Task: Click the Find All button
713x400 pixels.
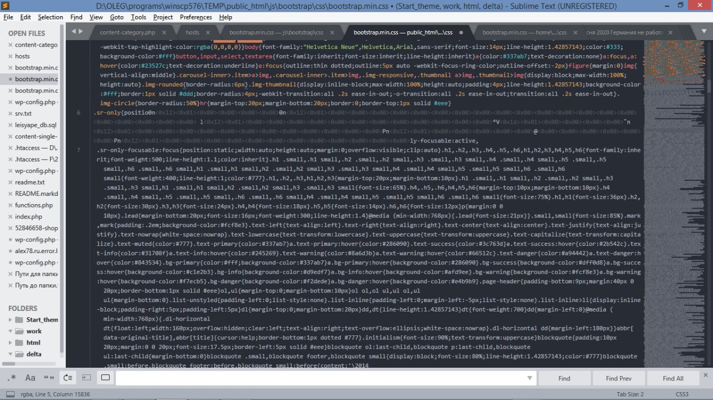Action: coord(673,378)
